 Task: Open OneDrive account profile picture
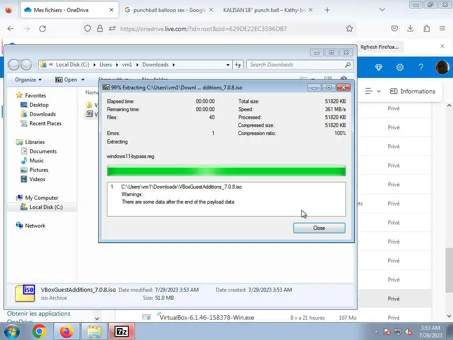(442, 67)
